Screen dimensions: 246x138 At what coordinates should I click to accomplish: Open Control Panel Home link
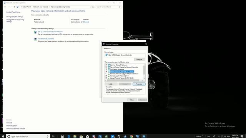[x=13, y=12]
